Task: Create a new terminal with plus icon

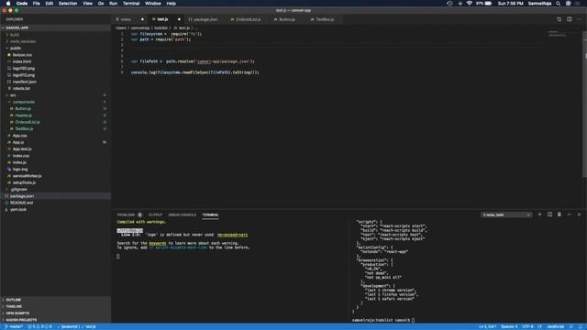Action: 539,214
